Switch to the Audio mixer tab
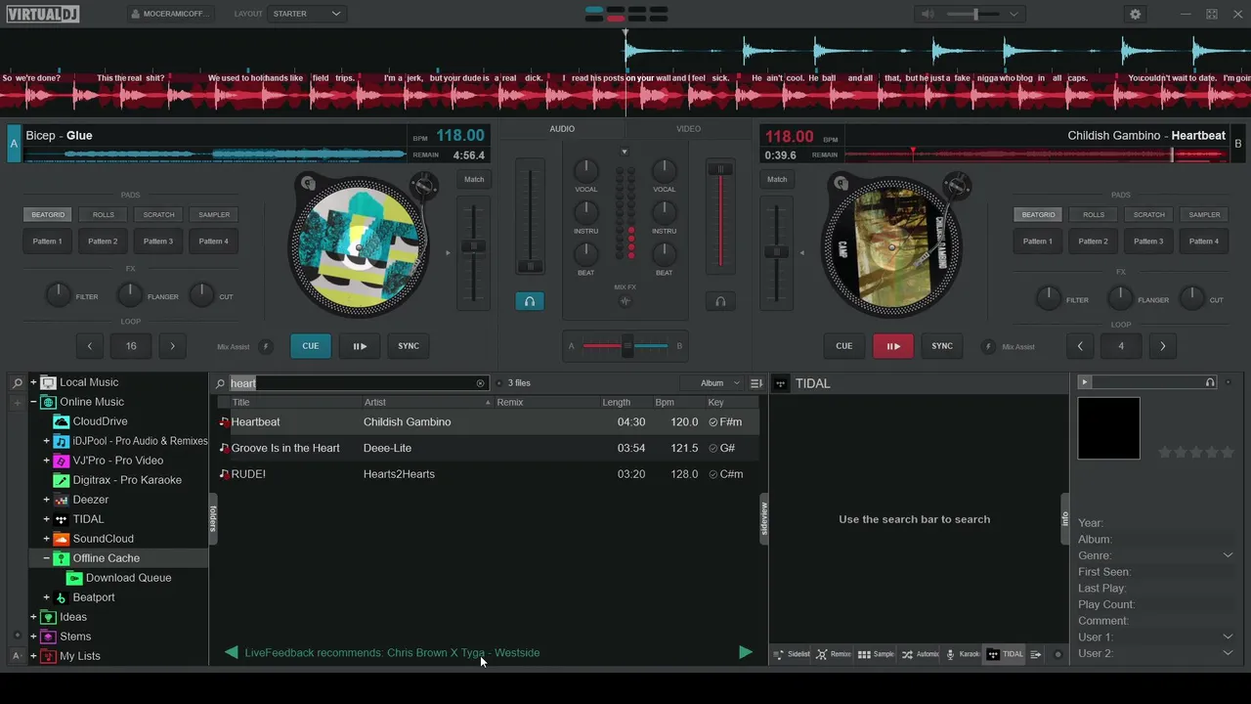This screenshot has height=704, width=1251. click(x=562, y=129)
